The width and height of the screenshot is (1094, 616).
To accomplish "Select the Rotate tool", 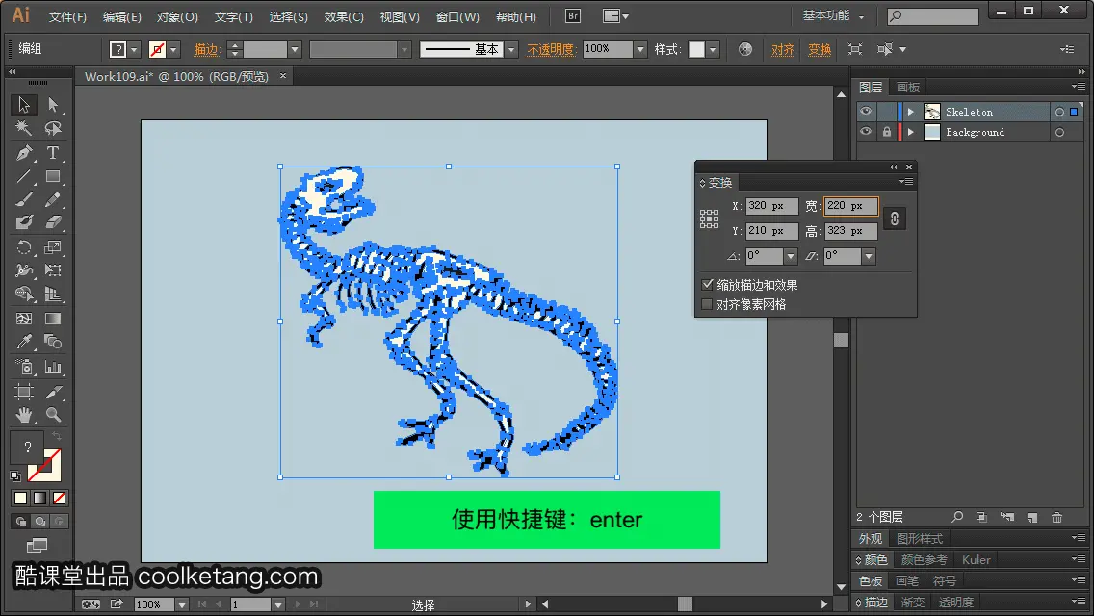I will tap(24, 247).
